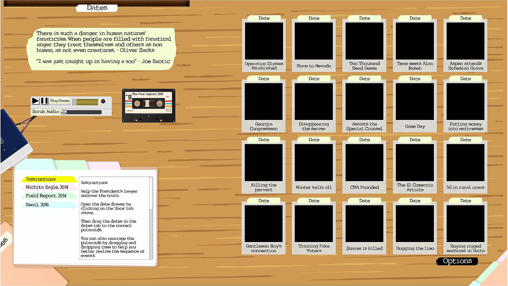Image resolution: width=508 pixels, height=286 pixels.
Task: Click the green folder divider tab
Action: pyautogui.click(x=71, y=165)
